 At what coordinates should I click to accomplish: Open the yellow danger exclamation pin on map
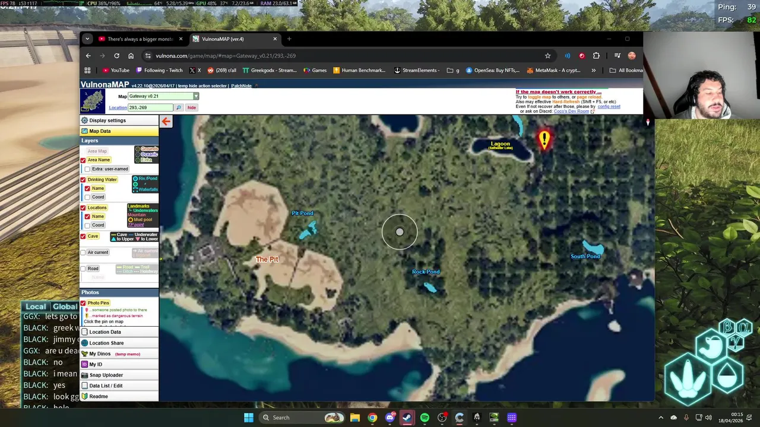[544, 140]
